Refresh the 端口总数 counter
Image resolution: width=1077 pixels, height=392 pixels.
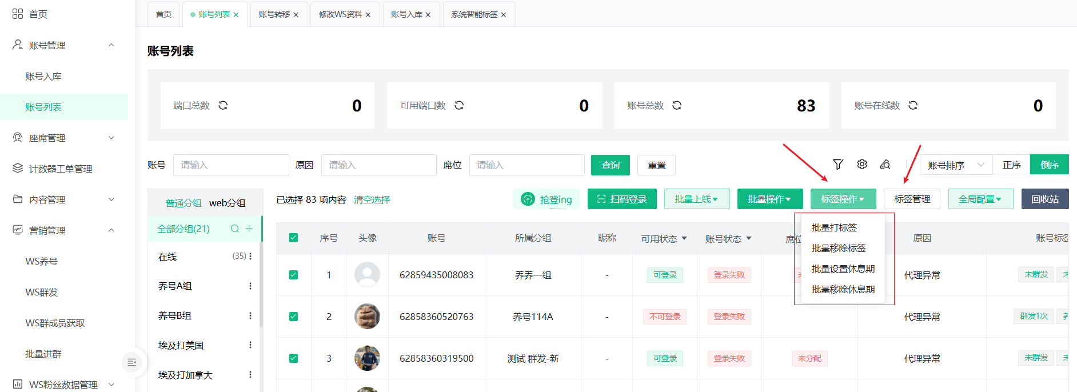click(x=223, y=105)
